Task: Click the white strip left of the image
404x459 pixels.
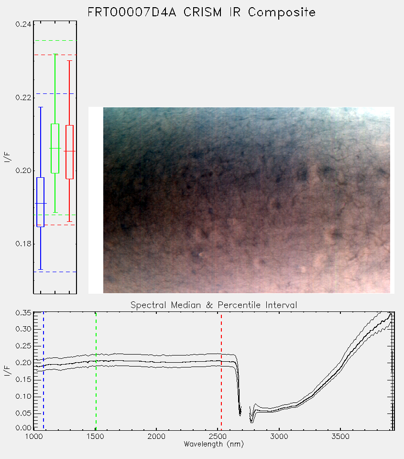Action: click(96, 200)
